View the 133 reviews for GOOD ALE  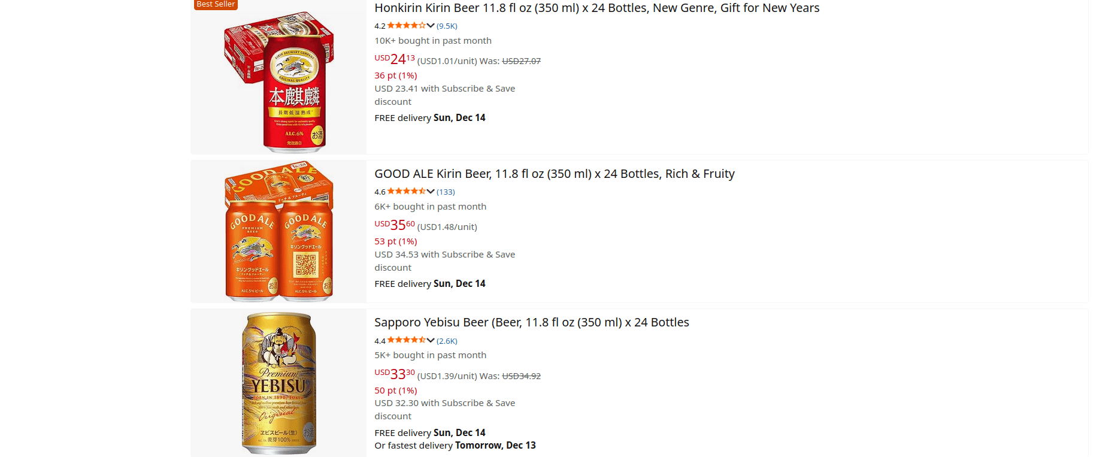pos(446,192)
